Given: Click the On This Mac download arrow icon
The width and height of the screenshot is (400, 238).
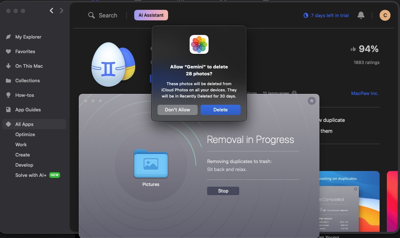Looking at the screenshot, I should (8, 66).
